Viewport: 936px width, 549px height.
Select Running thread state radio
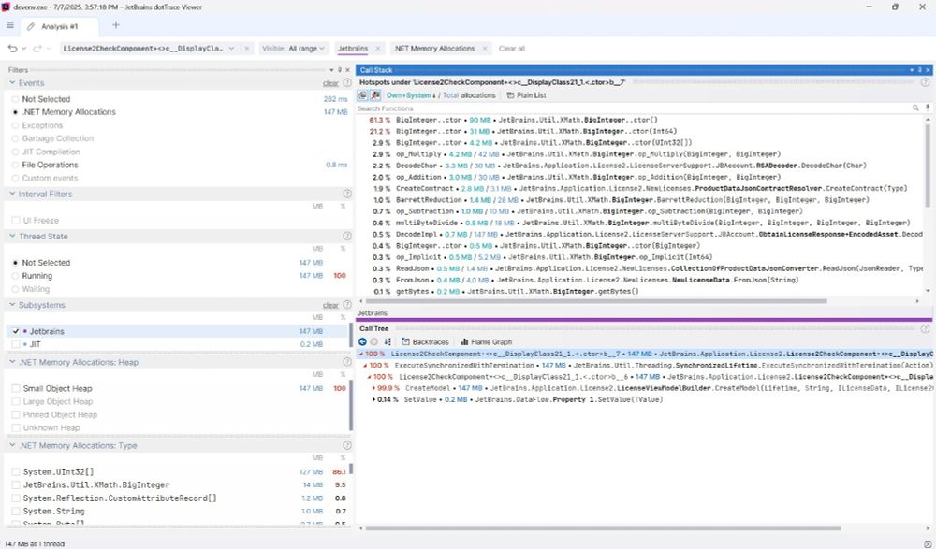16,276
